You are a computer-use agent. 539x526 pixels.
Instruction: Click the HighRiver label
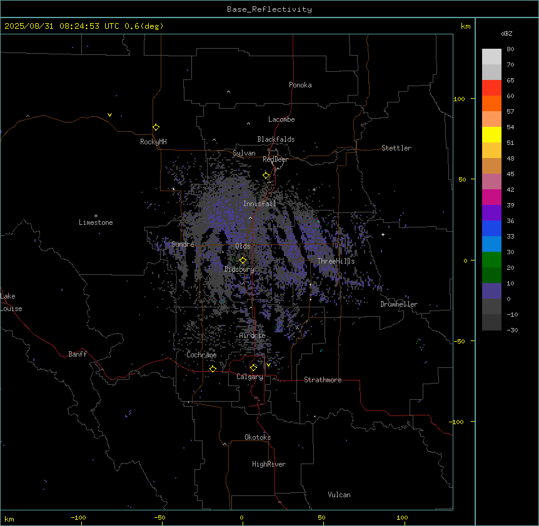click(269, 464)
